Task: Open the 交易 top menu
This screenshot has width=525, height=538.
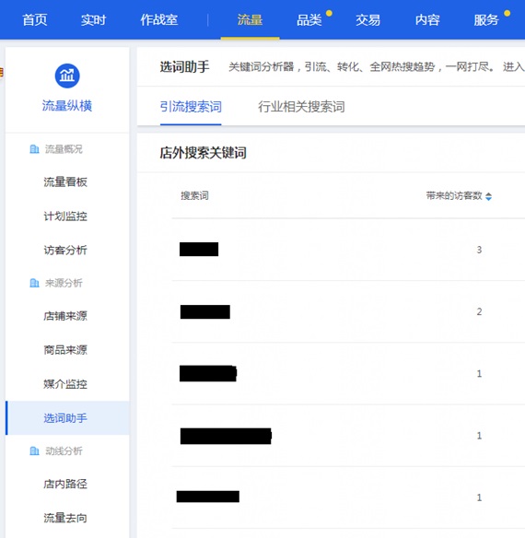Action: click(x=367, y=20)
